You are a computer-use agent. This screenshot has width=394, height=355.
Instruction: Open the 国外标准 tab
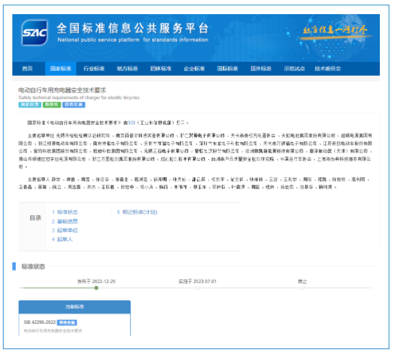click(261, 69)
